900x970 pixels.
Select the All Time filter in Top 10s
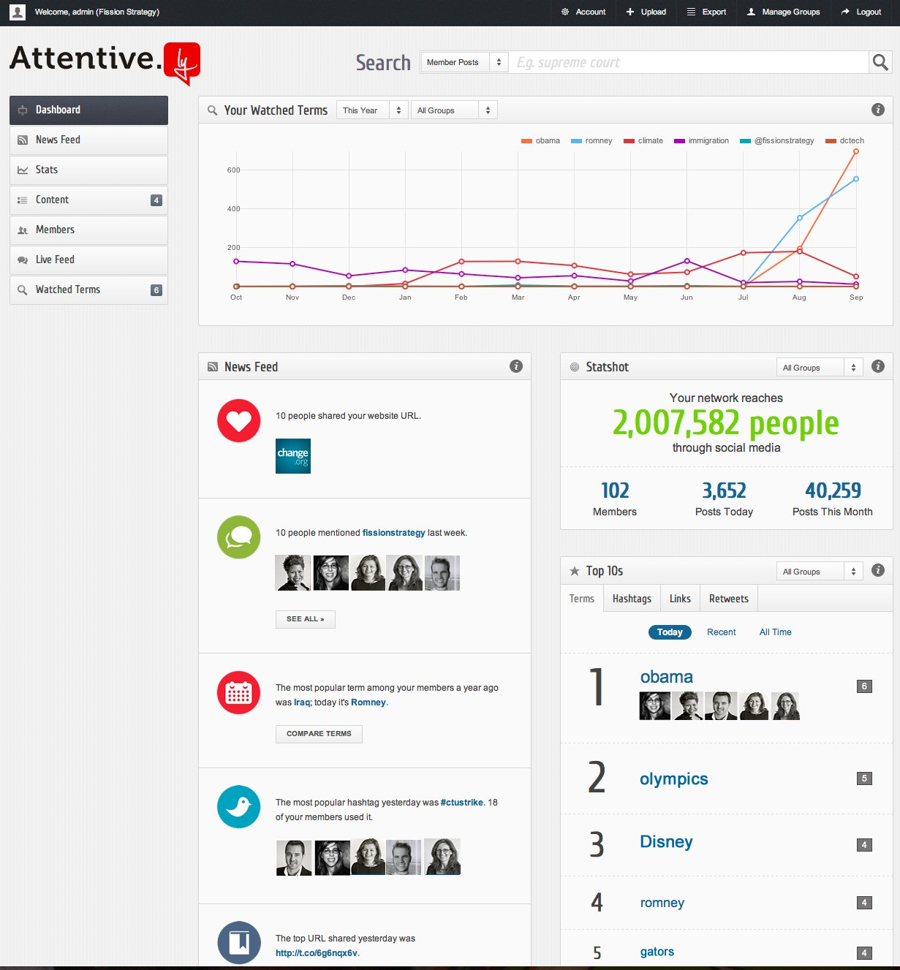coord(775,632)
